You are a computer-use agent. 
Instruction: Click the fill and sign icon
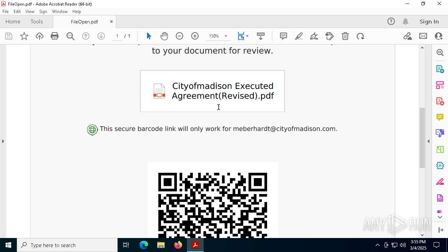330,36
